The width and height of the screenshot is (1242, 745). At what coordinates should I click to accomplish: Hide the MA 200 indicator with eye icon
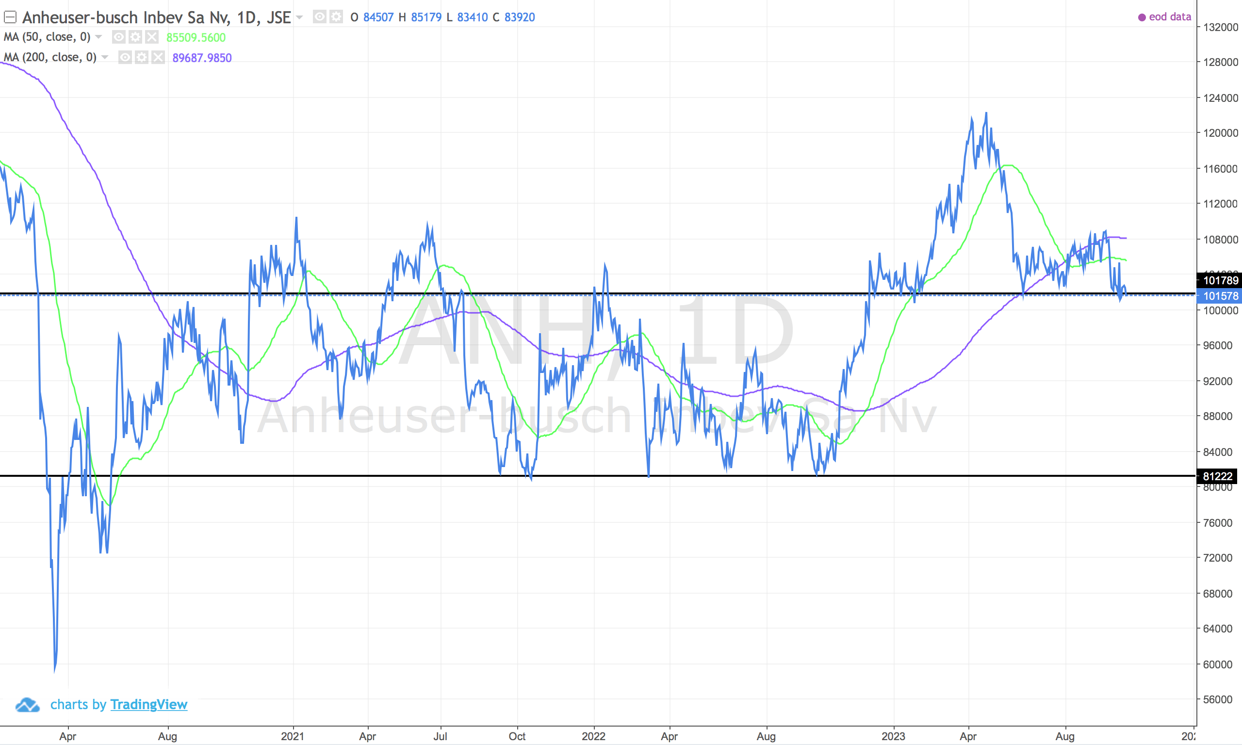[125, 57]
